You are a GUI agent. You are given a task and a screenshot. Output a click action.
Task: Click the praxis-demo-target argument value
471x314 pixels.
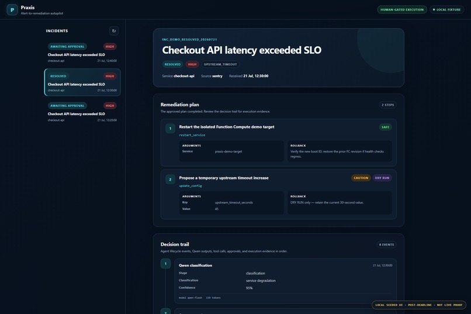228,151
